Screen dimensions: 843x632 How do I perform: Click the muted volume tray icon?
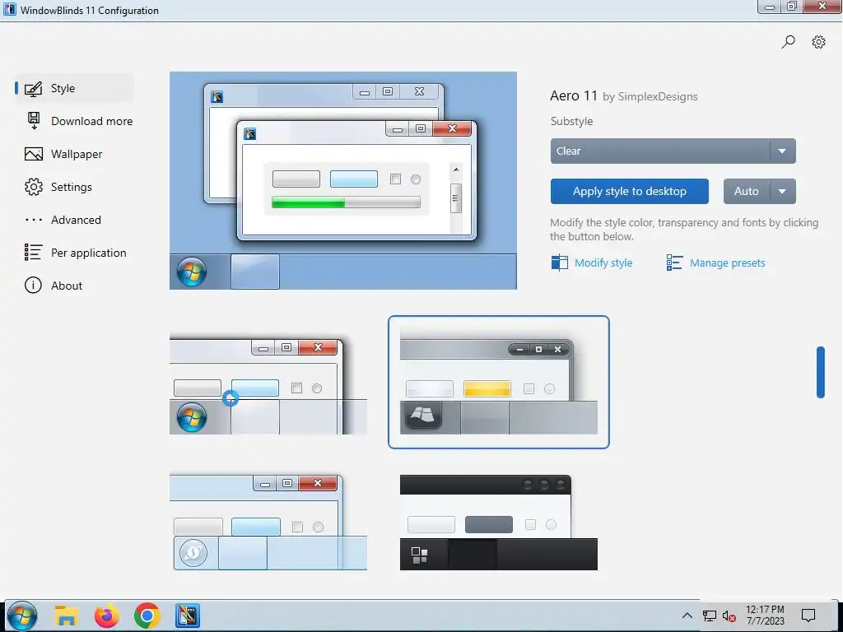coord(729,616)
